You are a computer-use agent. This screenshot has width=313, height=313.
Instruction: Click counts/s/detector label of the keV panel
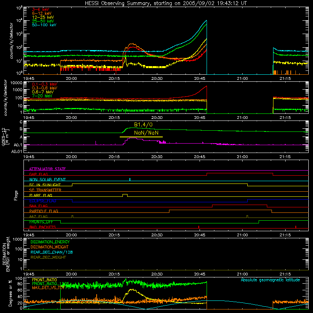pyautogui.click(x=11, y=41)
